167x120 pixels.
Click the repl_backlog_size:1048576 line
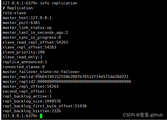[x=32, y=101]
